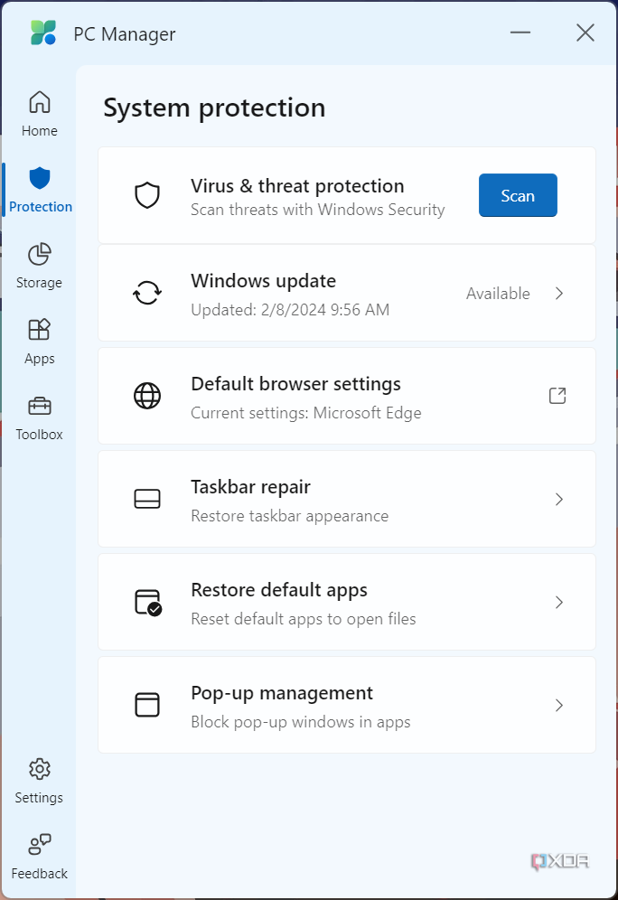This screenshot has height=900, width=618.
Task: Open the Settings label in the sidebar
Action: click(x=39, y=798)
